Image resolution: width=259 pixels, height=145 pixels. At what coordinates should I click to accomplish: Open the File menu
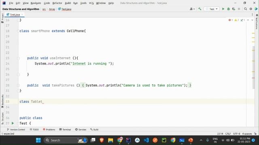[x=11, y=3]
